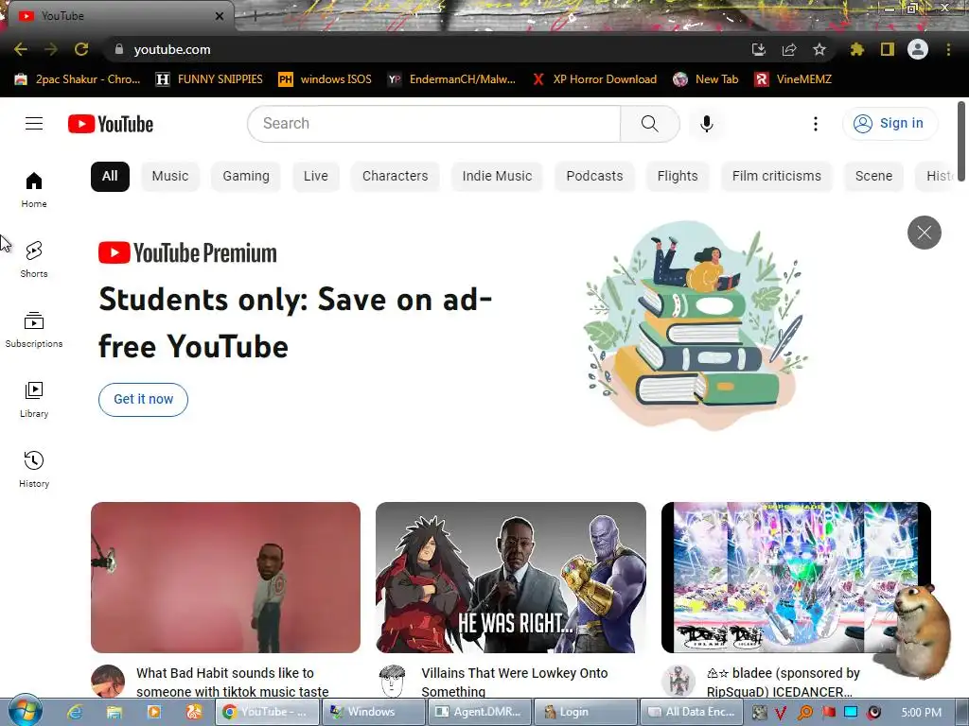
Task: Click the page vertical scrollbar
Action: [x=961, y=142]
